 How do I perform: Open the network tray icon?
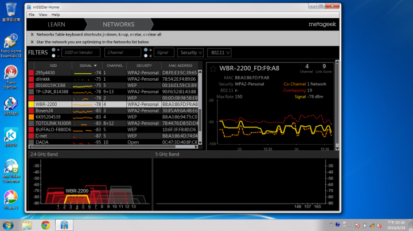372,225
